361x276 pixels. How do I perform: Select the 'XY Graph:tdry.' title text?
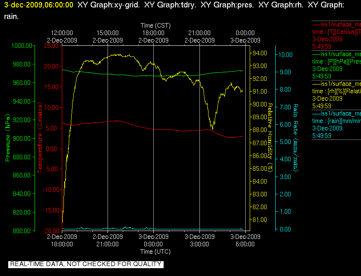pyautogui.click(x=170, y=5)
